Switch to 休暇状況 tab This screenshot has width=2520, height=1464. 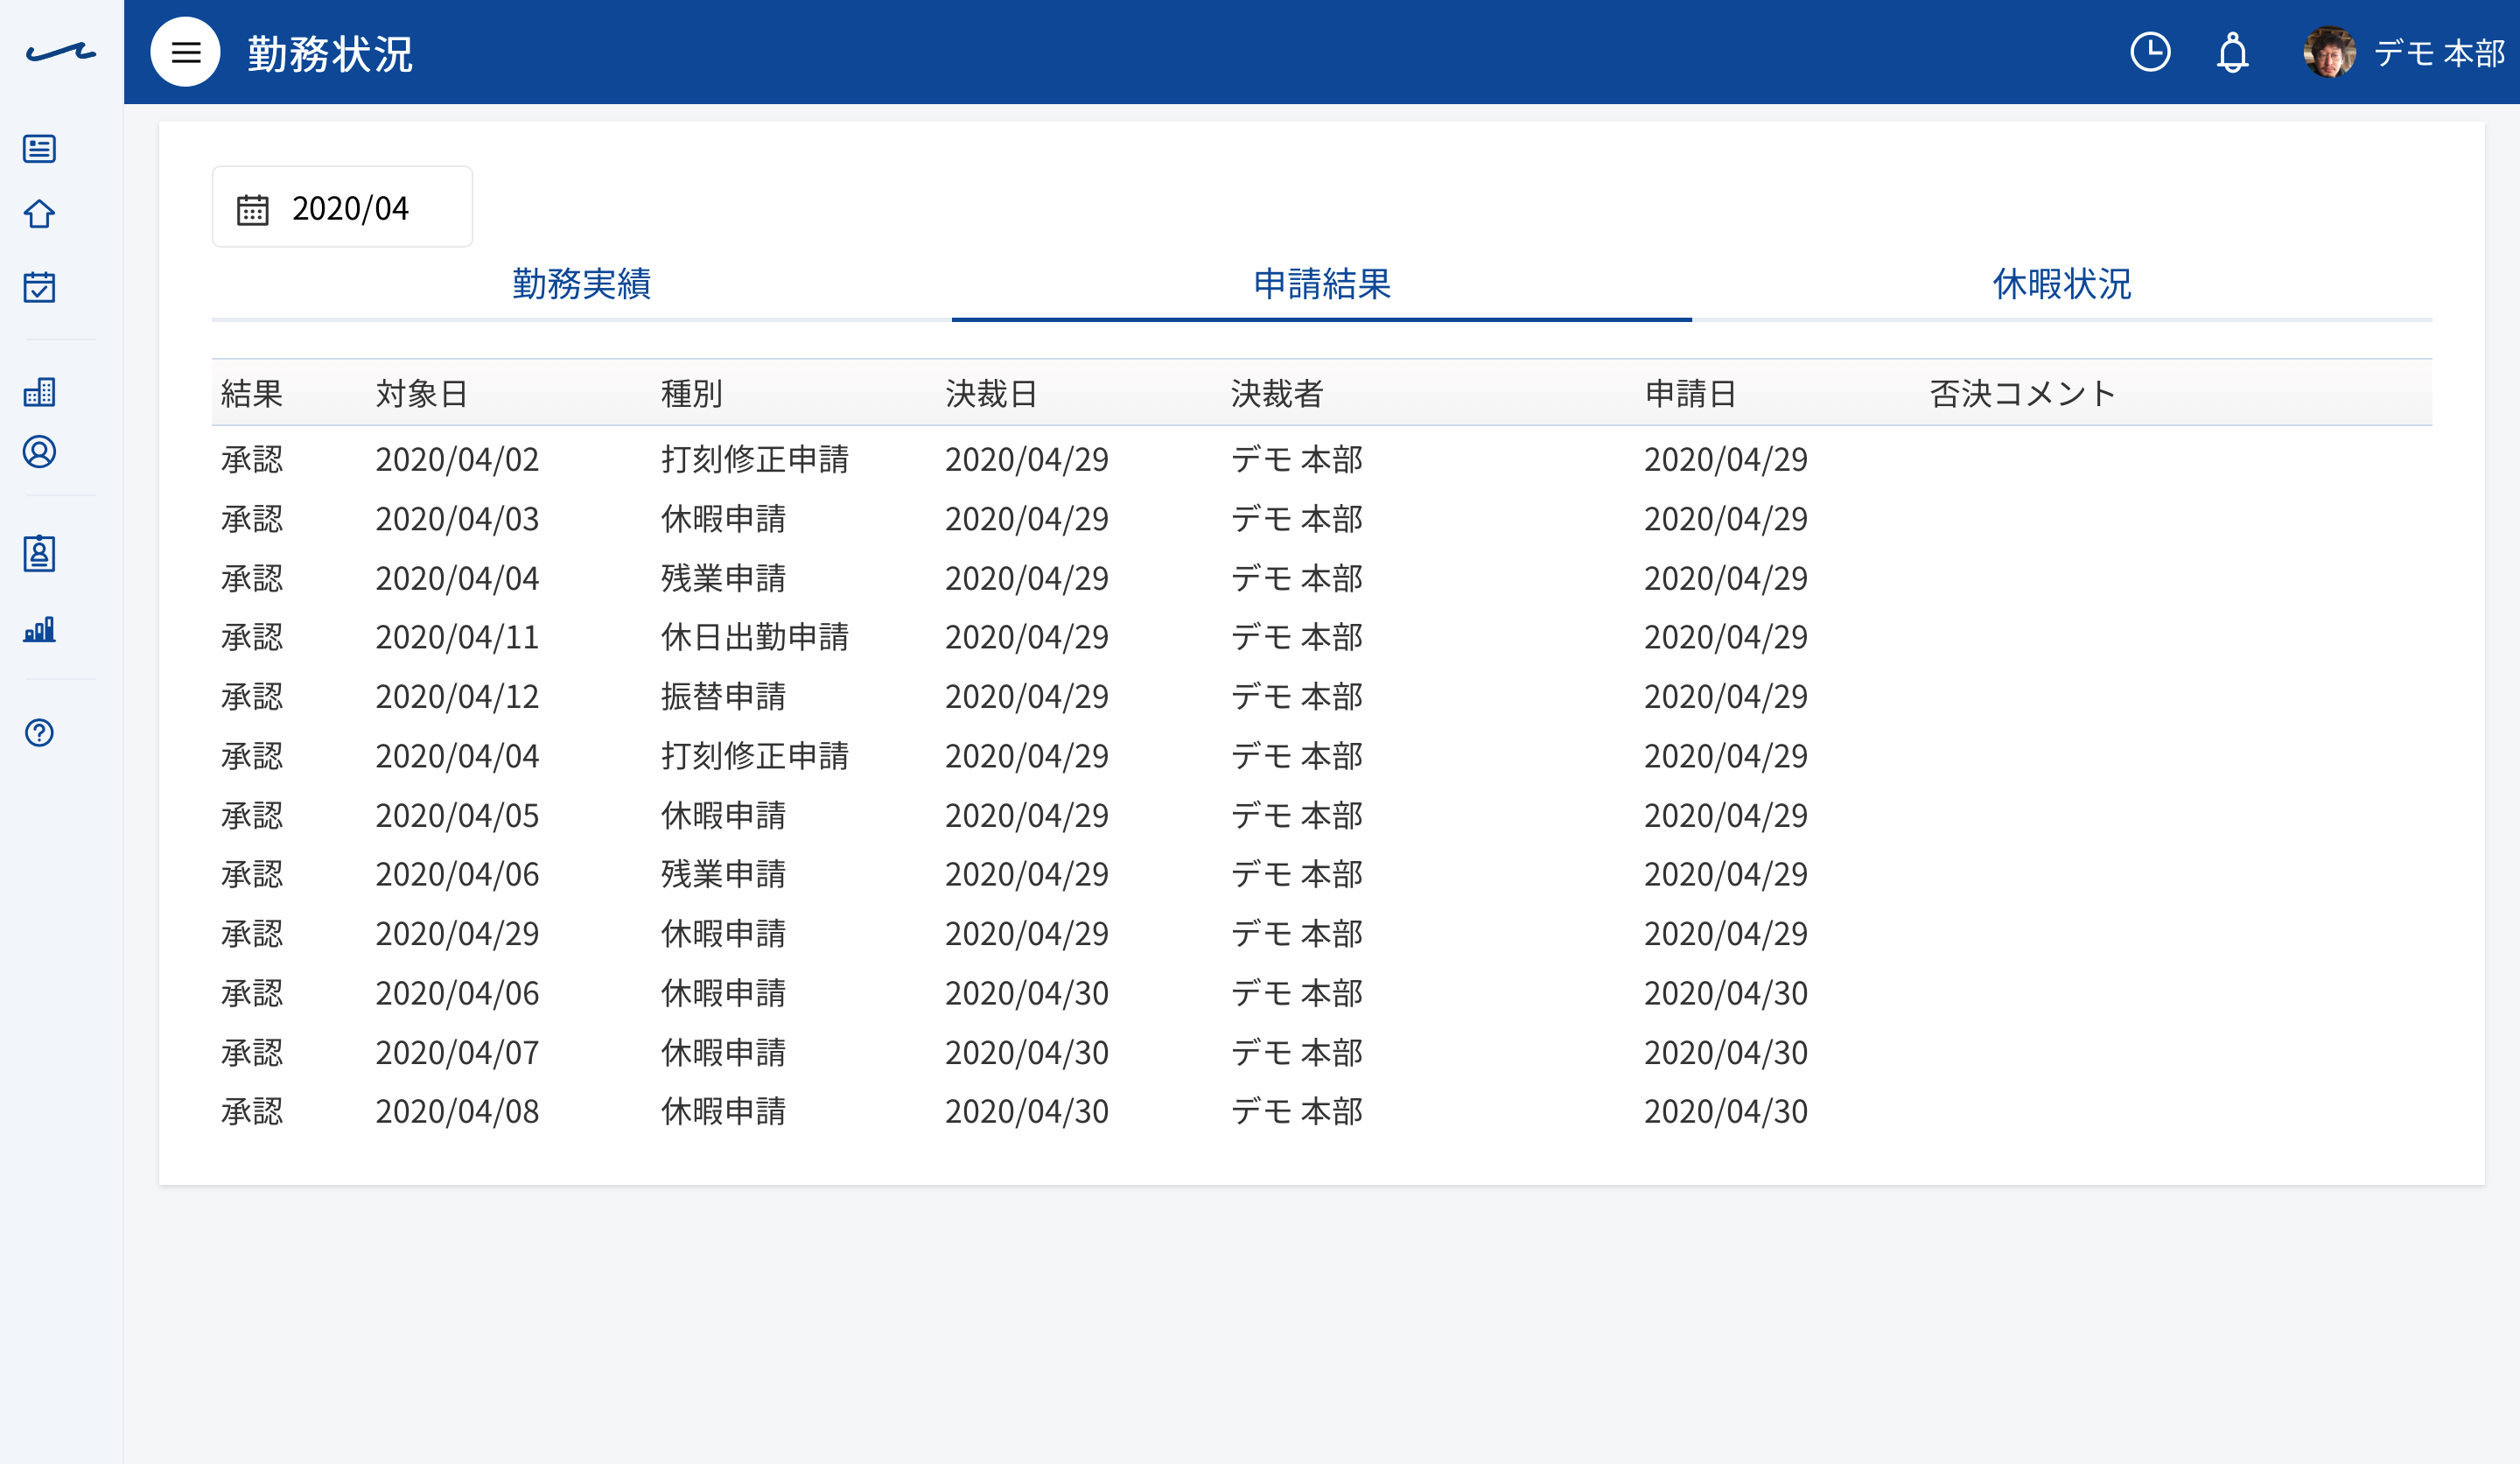pos(2062,284)
